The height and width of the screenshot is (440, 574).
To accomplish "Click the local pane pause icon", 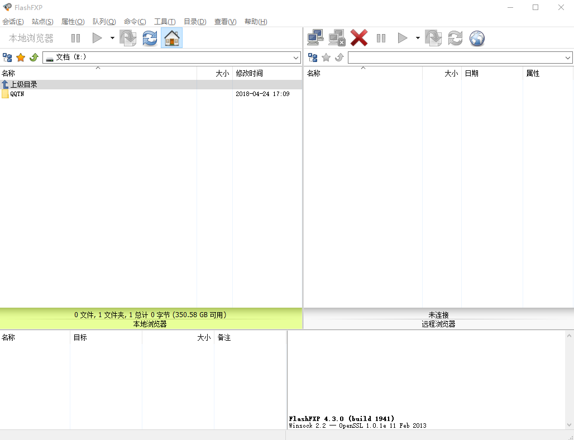I will (75, 38).
